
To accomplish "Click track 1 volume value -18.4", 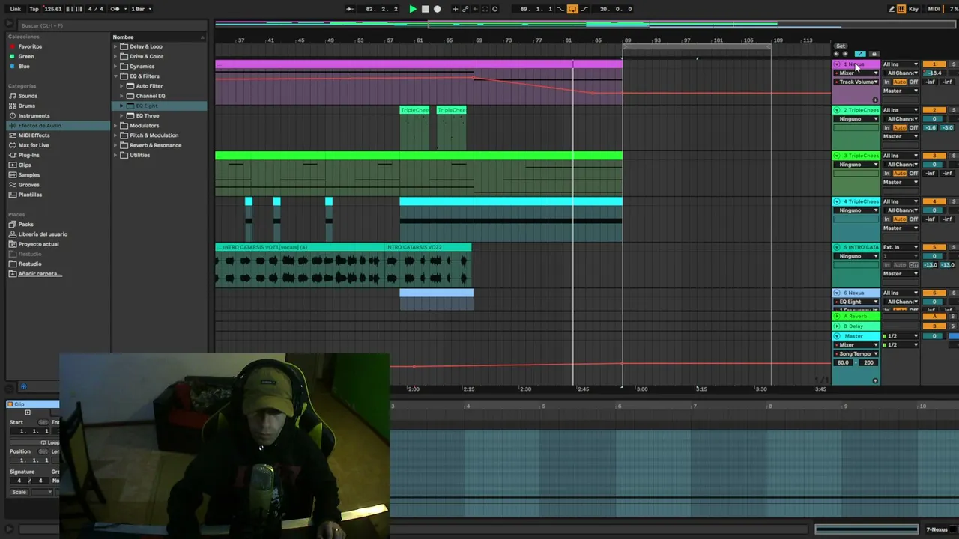I will (934, 73).
